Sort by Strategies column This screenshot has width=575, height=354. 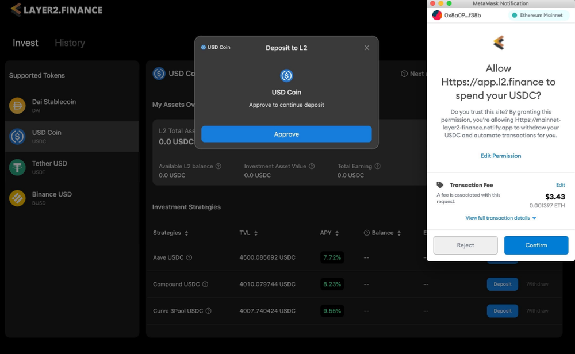pyautogui.click(x=171, y=233)
